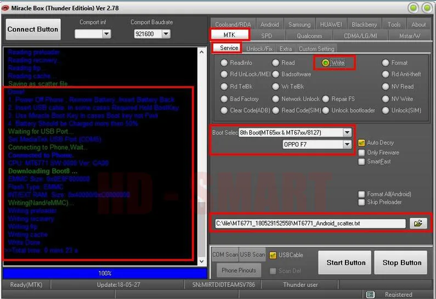Click the Connect Button
The image size is (436, 299).
[33, 29]
